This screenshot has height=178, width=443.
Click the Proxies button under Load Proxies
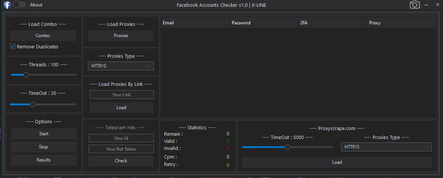click(121, 36)
